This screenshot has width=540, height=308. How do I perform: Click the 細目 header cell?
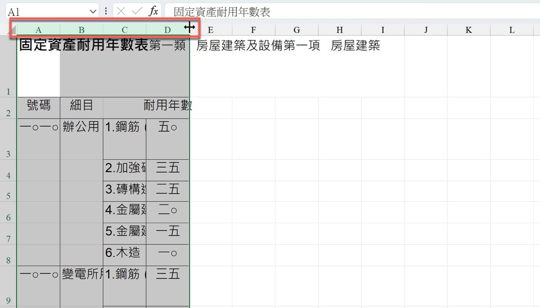(x=81, y=108)
